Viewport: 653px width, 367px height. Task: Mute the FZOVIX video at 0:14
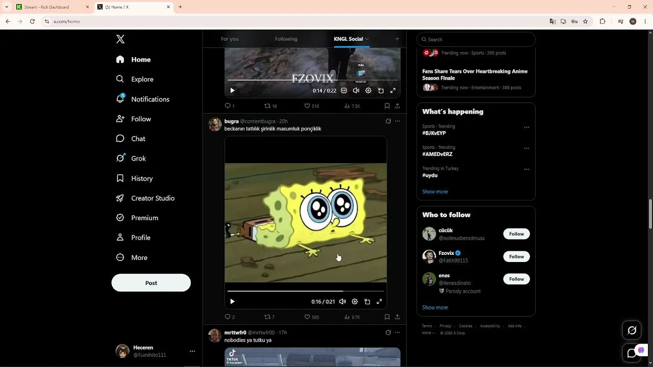click(356, 91)
